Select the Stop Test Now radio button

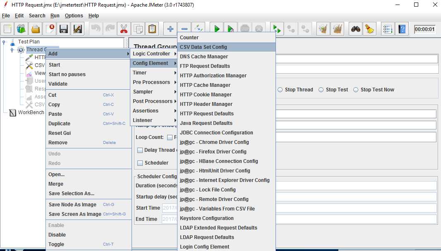point(356,90)
